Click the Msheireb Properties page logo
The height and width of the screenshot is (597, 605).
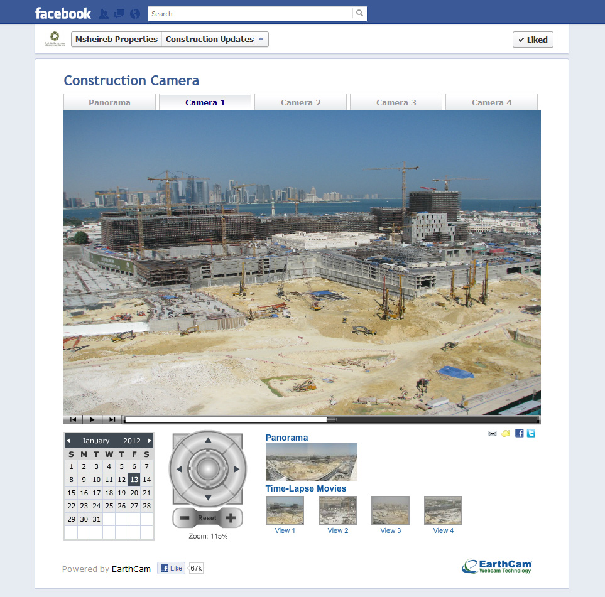pos(55,39)
